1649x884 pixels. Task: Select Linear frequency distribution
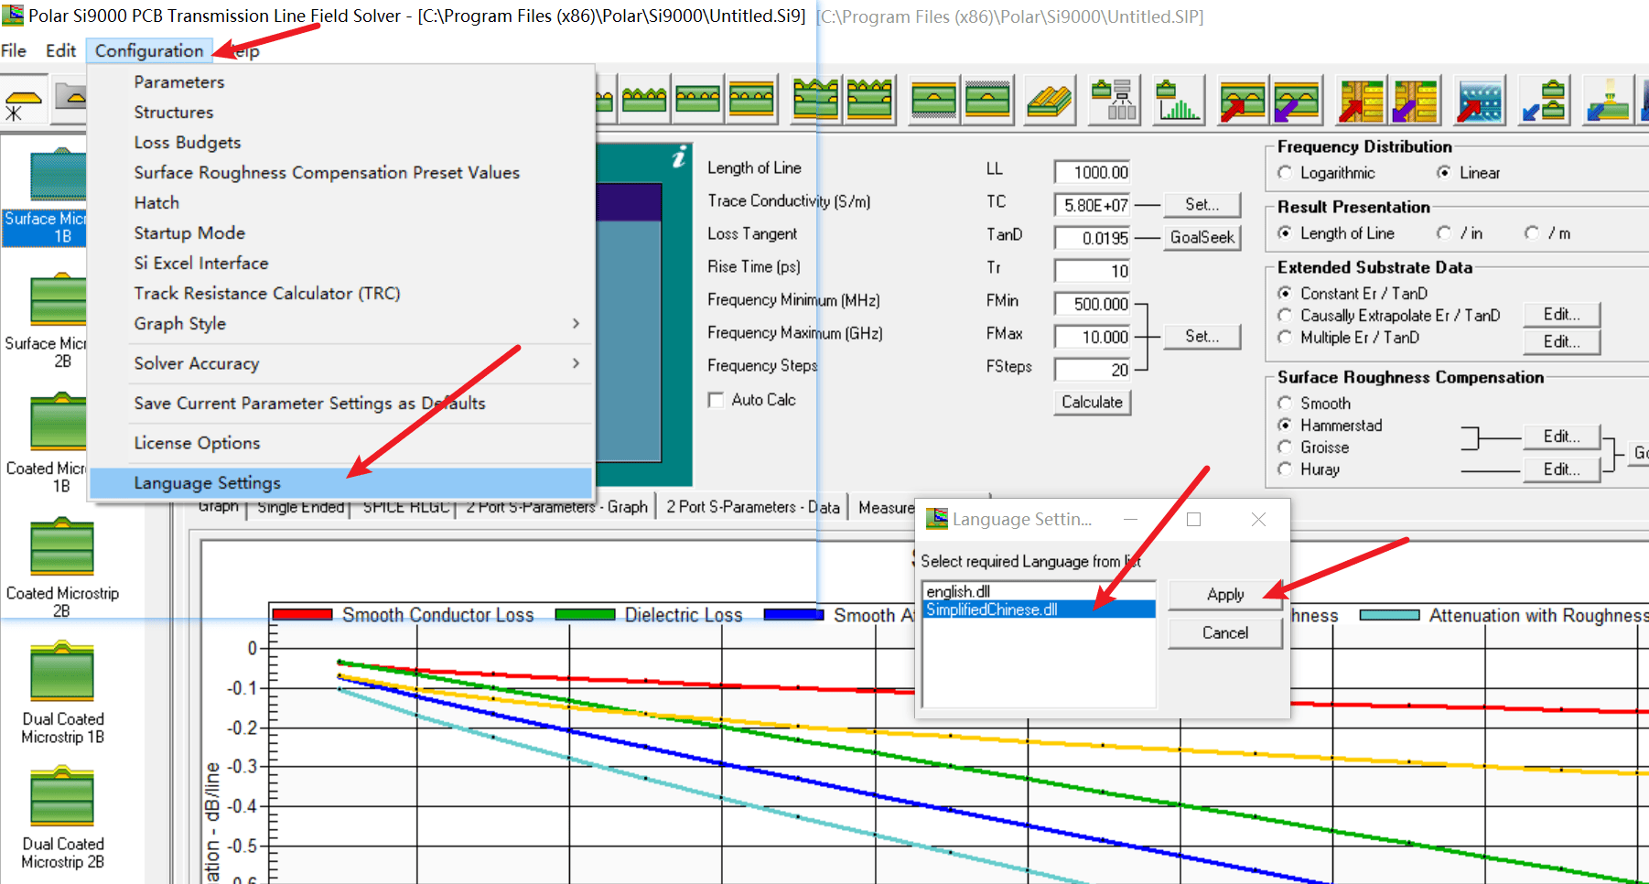[1444, 173]
